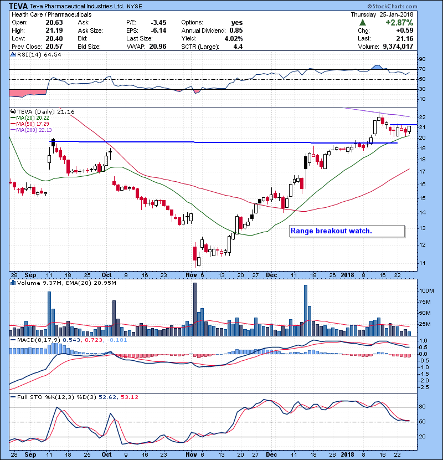Screen dimensions: 443x460
Task: Click the blue Full STO legend line marker
Action: (x=13, y=397)
